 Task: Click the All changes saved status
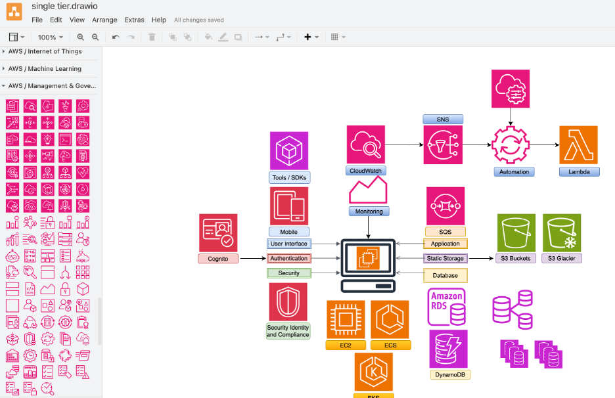(199, 20)
